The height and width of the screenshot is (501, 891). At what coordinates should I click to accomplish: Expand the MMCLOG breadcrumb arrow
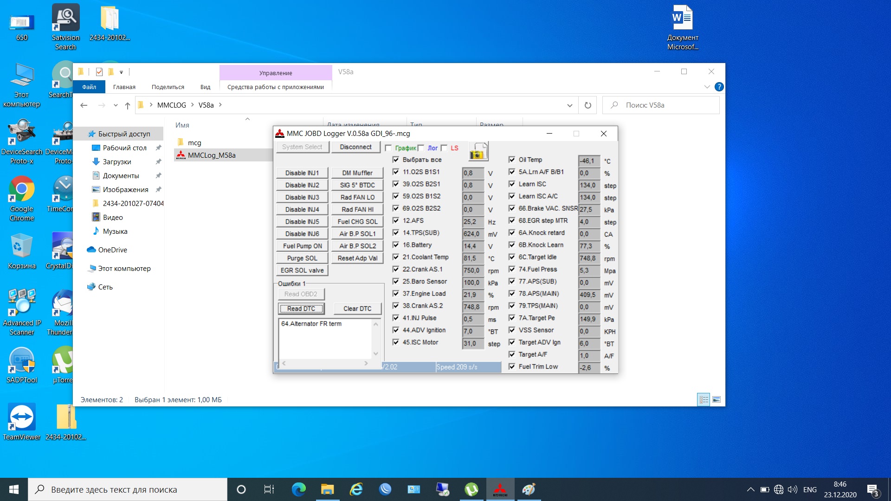(192, 105)
